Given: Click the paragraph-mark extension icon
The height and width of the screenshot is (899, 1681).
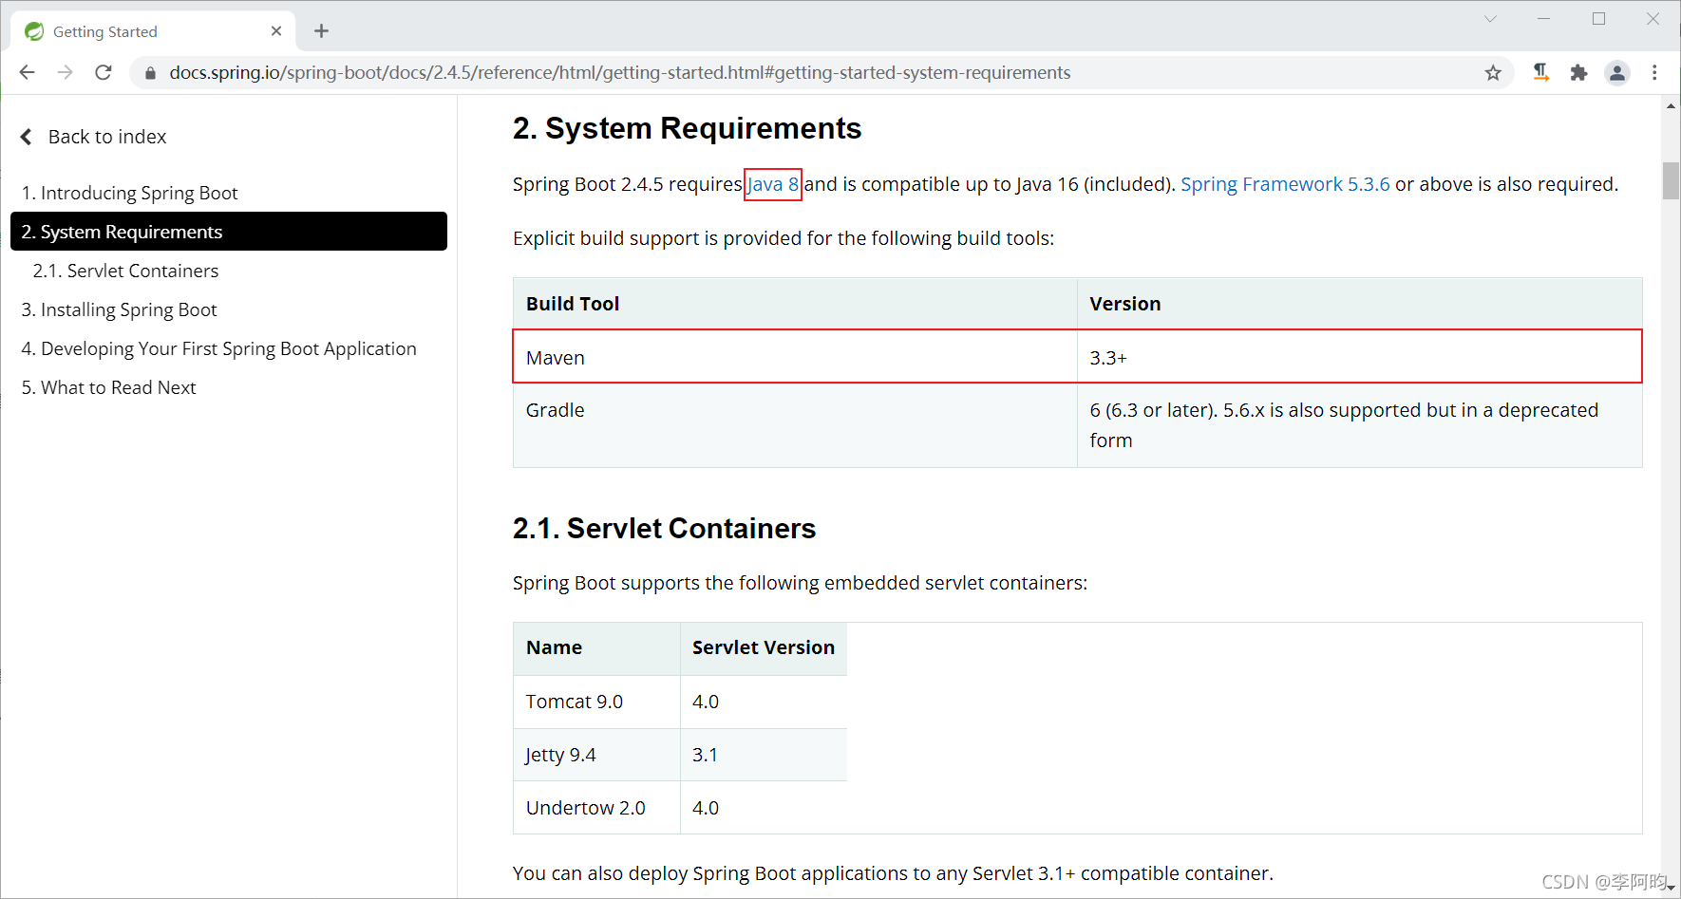Looking at the screenshot, I should coord(1540,72).
